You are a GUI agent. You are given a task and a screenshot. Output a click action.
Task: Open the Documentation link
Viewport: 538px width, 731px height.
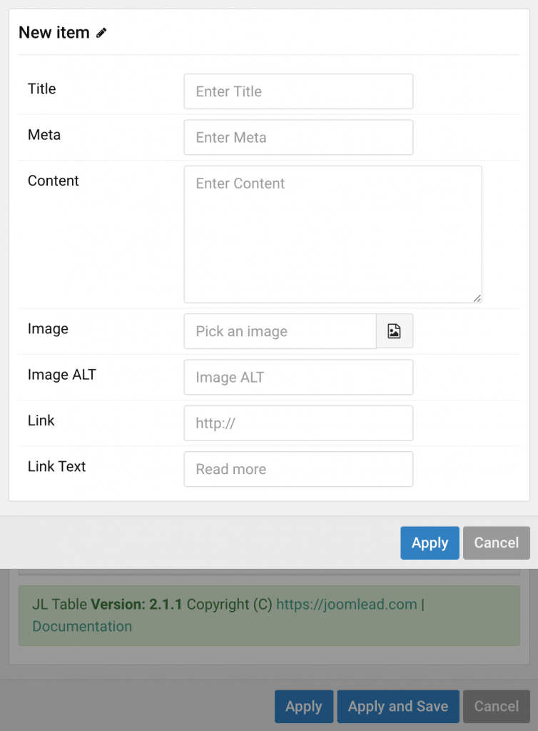click(82, 626)
